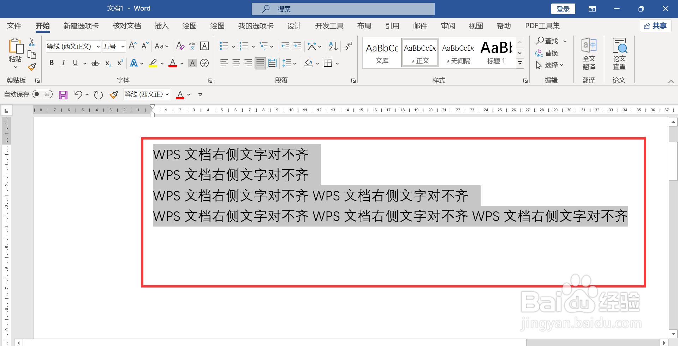This screenshot has height=346, width=678.
Task: Switch to 布局 ribbon tab
Action: 364,26
